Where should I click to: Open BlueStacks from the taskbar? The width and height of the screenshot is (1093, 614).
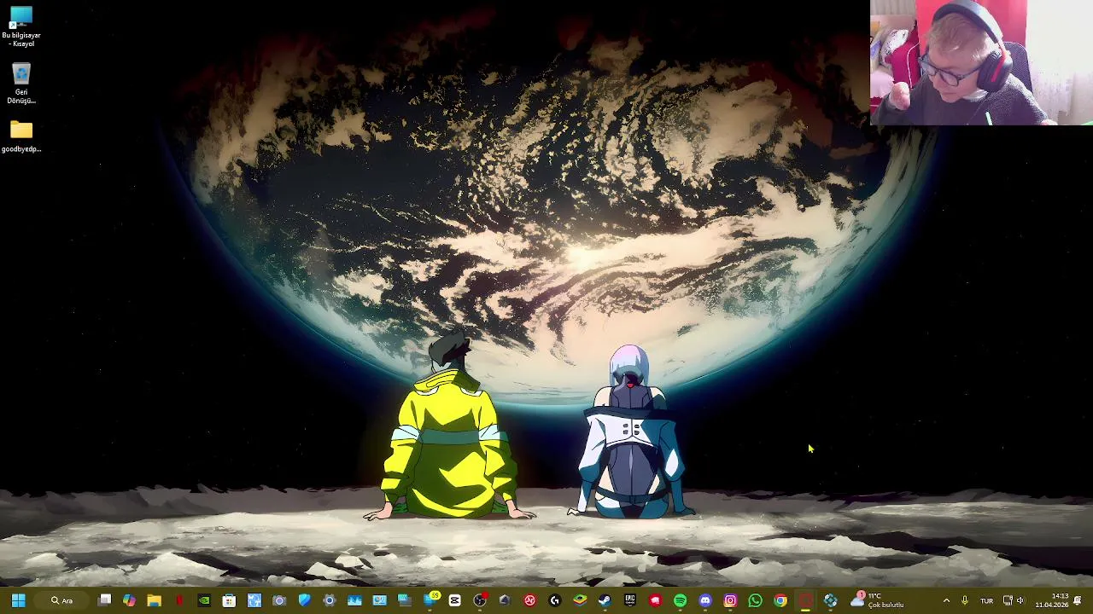coord(580,600)
